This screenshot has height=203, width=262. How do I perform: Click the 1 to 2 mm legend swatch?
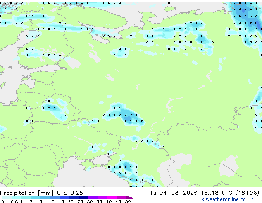(26, 198)
